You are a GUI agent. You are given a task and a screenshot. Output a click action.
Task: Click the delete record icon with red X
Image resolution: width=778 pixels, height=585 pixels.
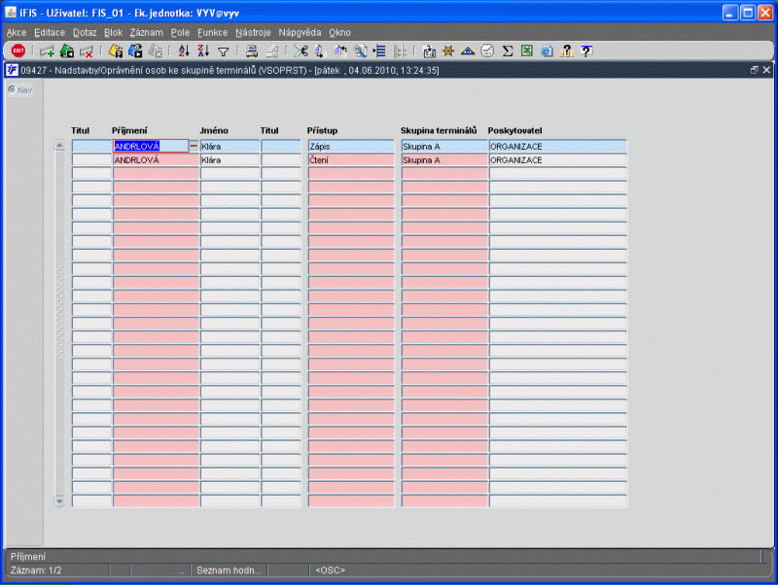pos(87,52)
